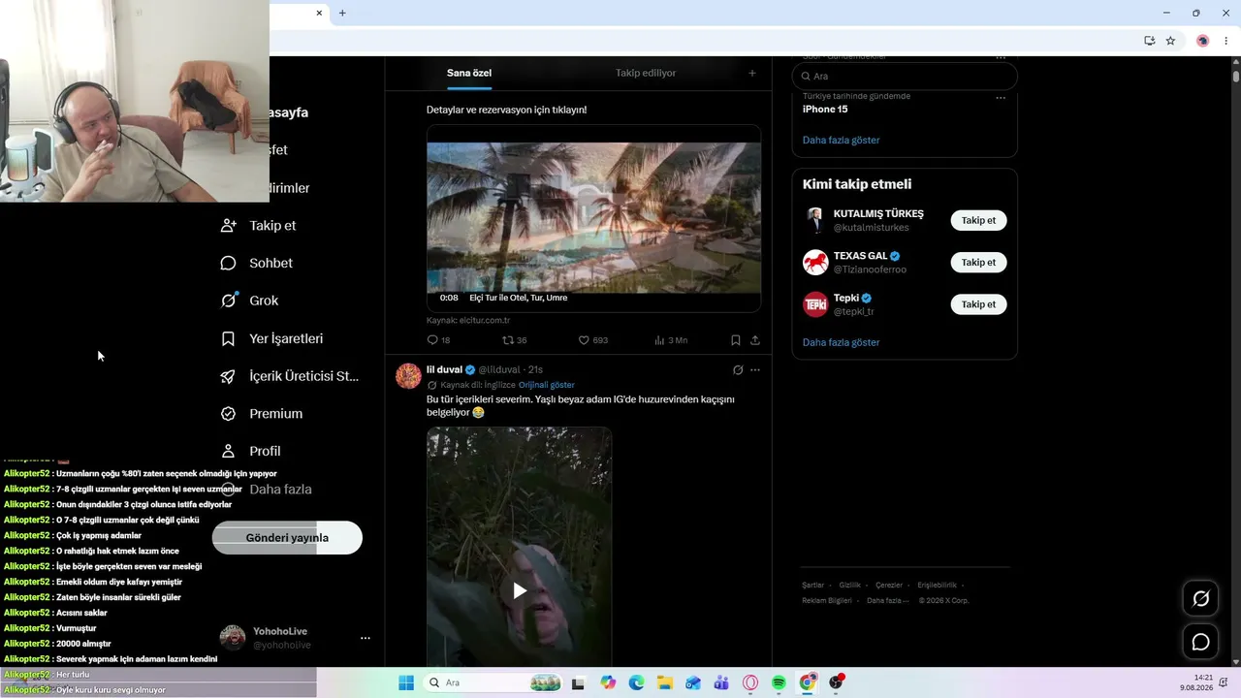The height and width of the screenshot is (698, 1241).
Task: Switch to the Takip ediliyor tab
Action: point(646,73)
